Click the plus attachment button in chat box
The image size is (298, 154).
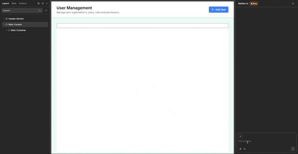point(240,136)
